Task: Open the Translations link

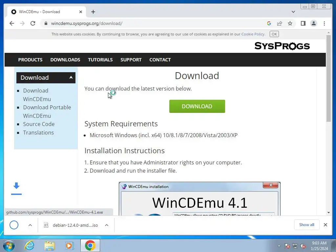Action: coord(38,133)
